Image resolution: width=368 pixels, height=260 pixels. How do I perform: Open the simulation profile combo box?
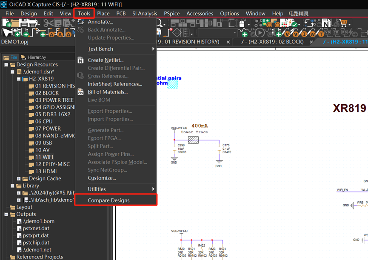pos(217,33)
